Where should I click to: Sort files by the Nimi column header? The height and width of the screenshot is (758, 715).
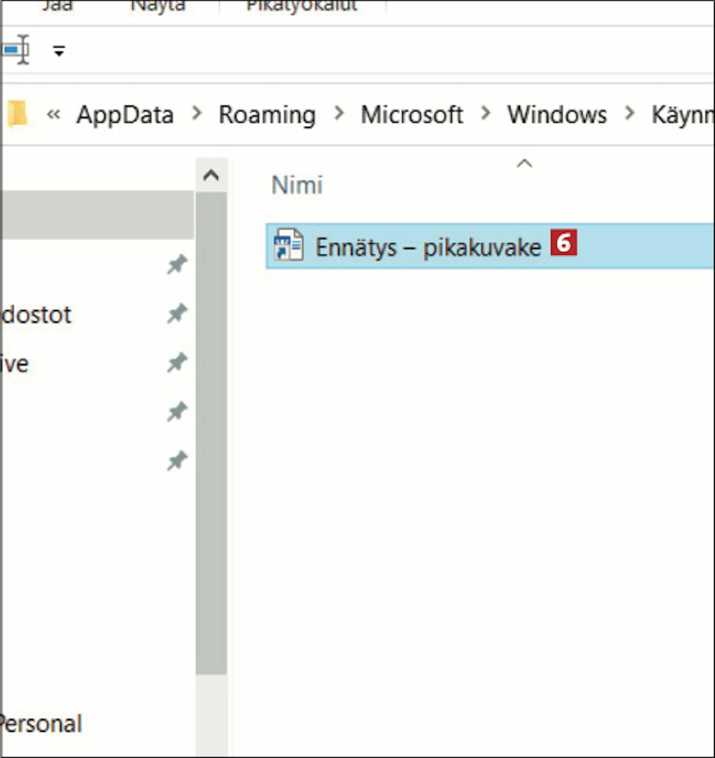(x=297, y=185)
